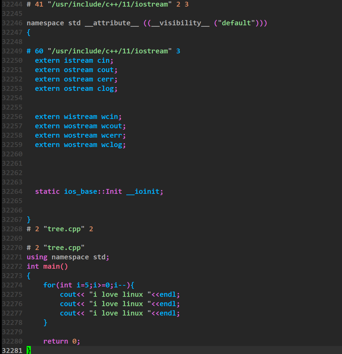Click "tree.cpp" on line 32268
342x354 pixels.
64,229
